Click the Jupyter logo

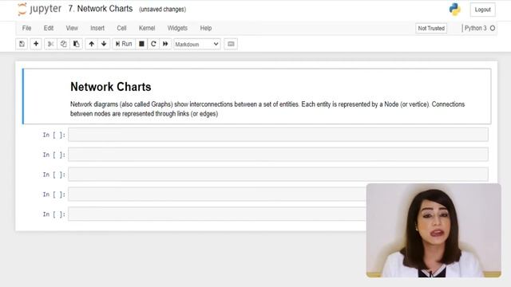[39, 9]
